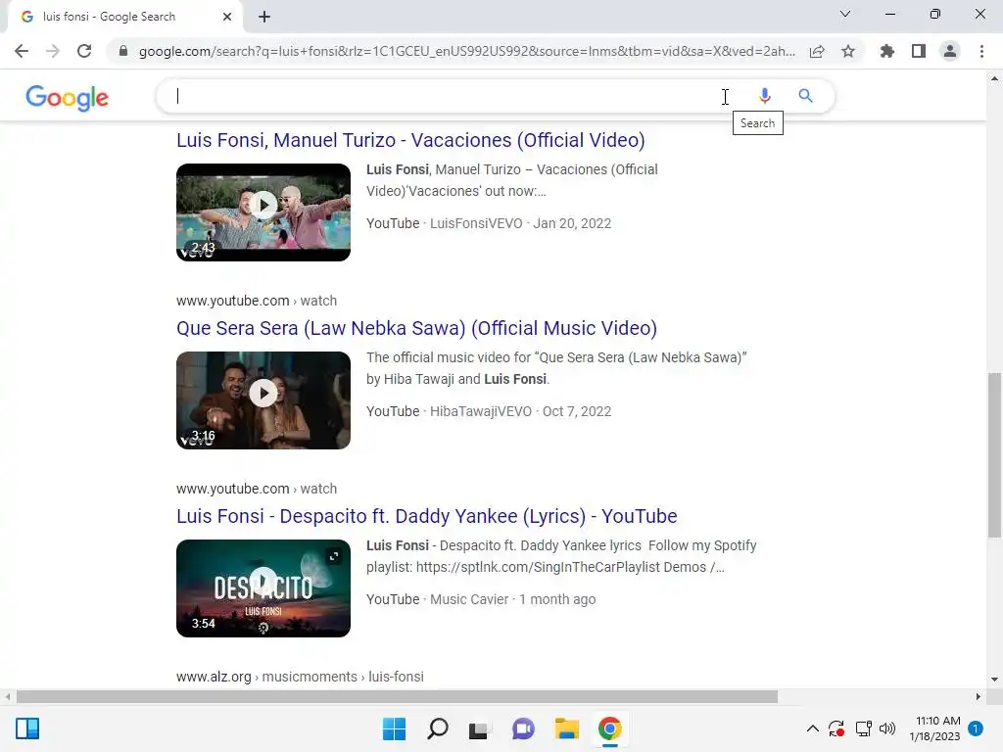Open Windows taskbar search
Screen dimensions: 1003x752
(x=438, y=728)
